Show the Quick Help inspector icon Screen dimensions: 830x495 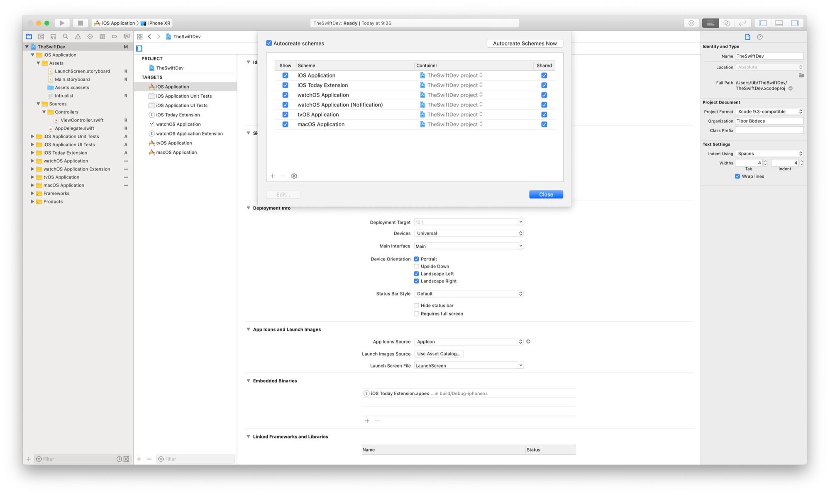pos(760,37)
